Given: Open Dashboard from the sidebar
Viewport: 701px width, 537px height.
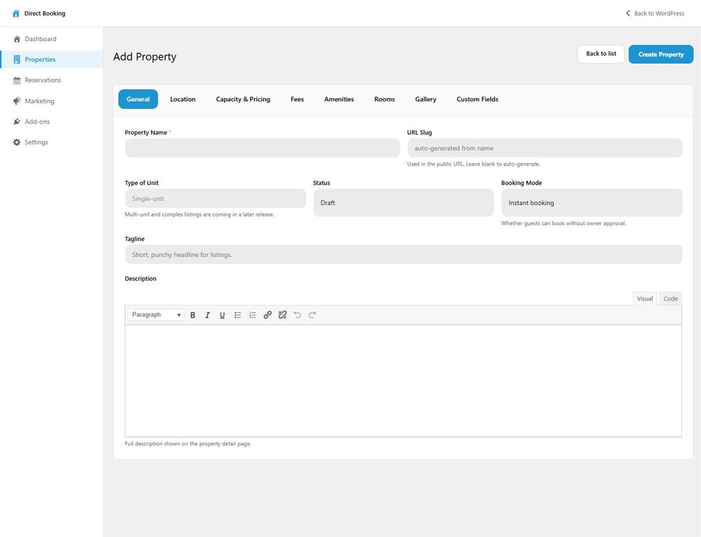Looking at the screenshot, I should point(52,39).
